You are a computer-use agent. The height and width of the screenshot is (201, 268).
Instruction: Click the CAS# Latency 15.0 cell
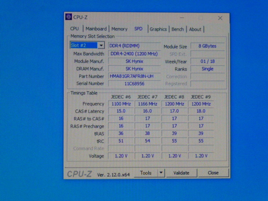(x=121, y=111)
